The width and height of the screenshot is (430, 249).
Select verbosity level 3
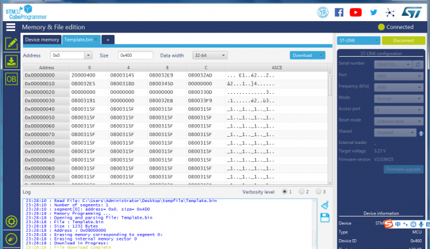[x=318, y=192]
